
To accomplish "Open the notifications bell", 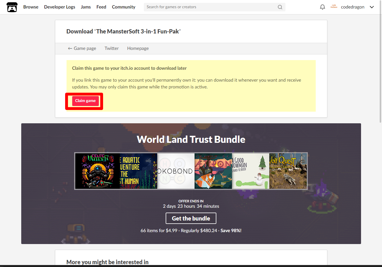I will tap(322, 7).
